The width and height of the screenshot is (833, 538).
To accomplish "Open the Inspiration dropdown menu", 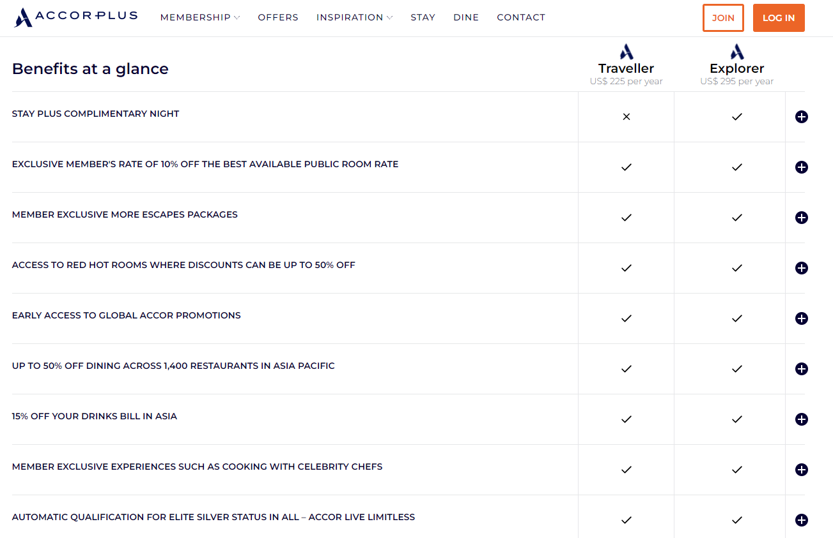I will tap(354, 18).
